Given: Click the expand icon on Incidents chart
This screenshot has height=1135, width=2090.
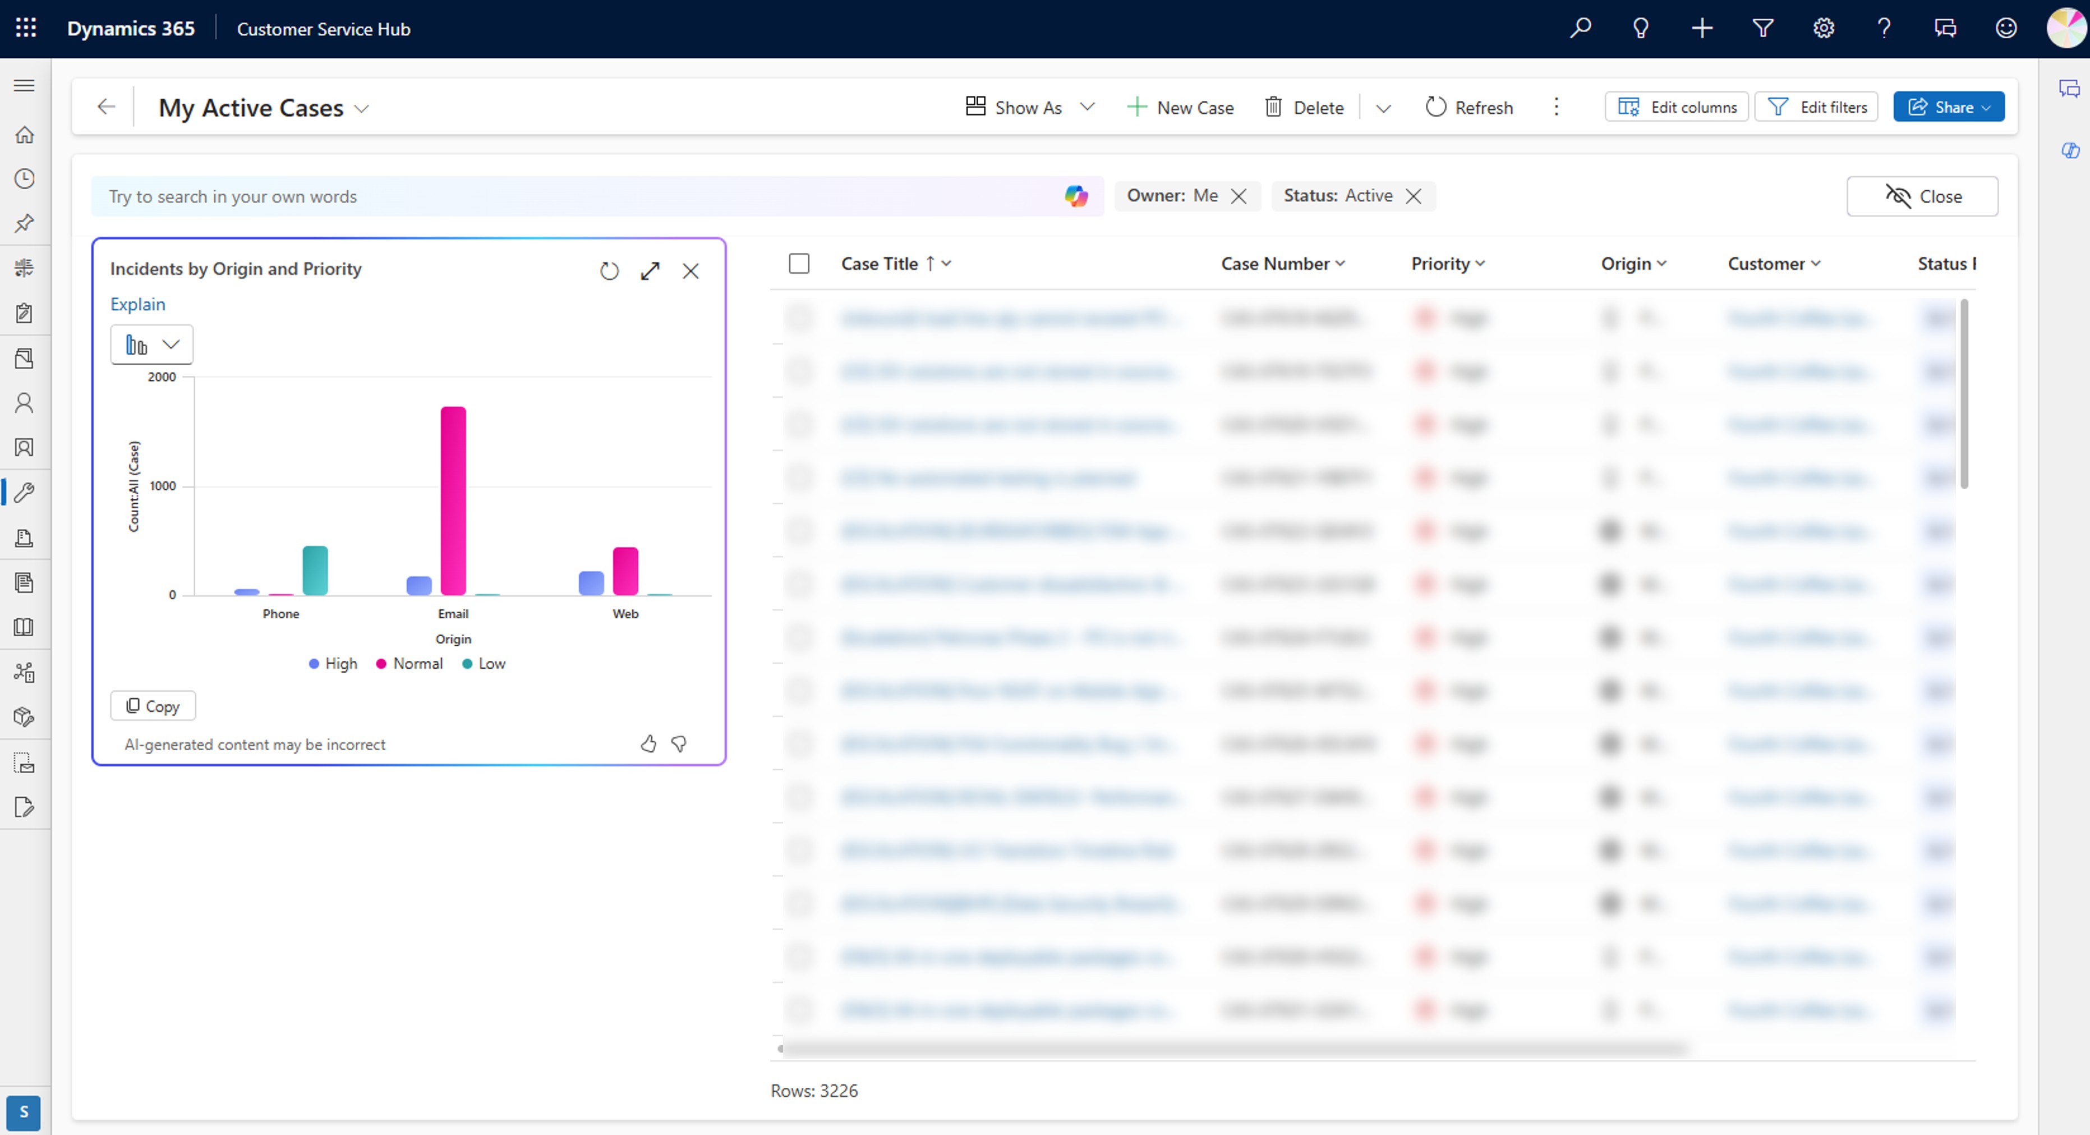Looking at the screenshot, I should (650, 270).
